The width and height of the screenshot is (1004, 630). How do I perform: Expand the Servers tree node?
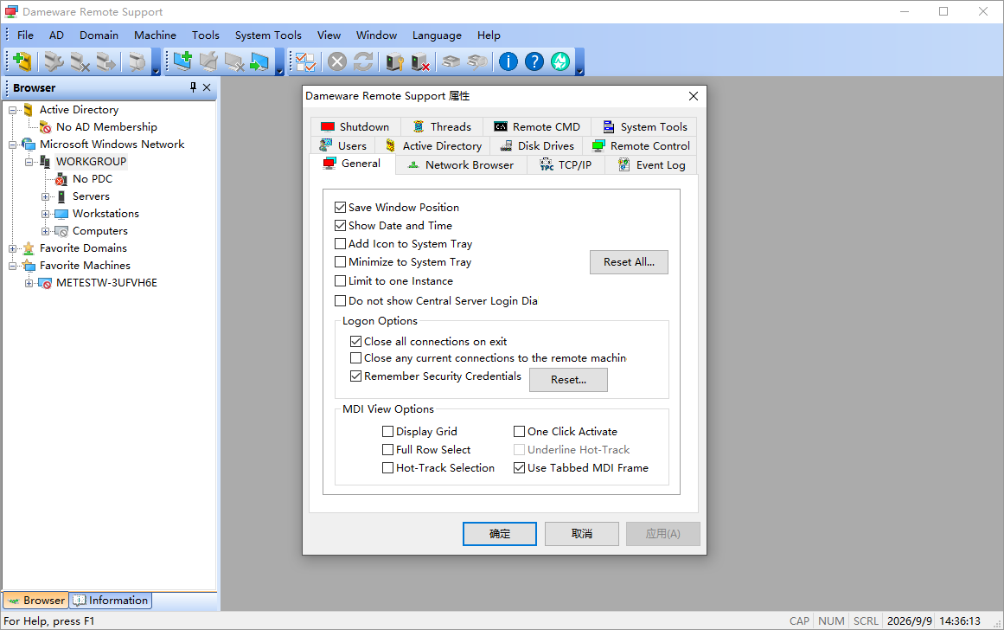[x=46, y=196]
